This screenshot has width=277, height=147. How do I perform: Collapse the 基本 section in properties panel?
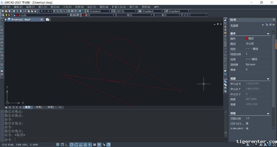coord(268,34)
